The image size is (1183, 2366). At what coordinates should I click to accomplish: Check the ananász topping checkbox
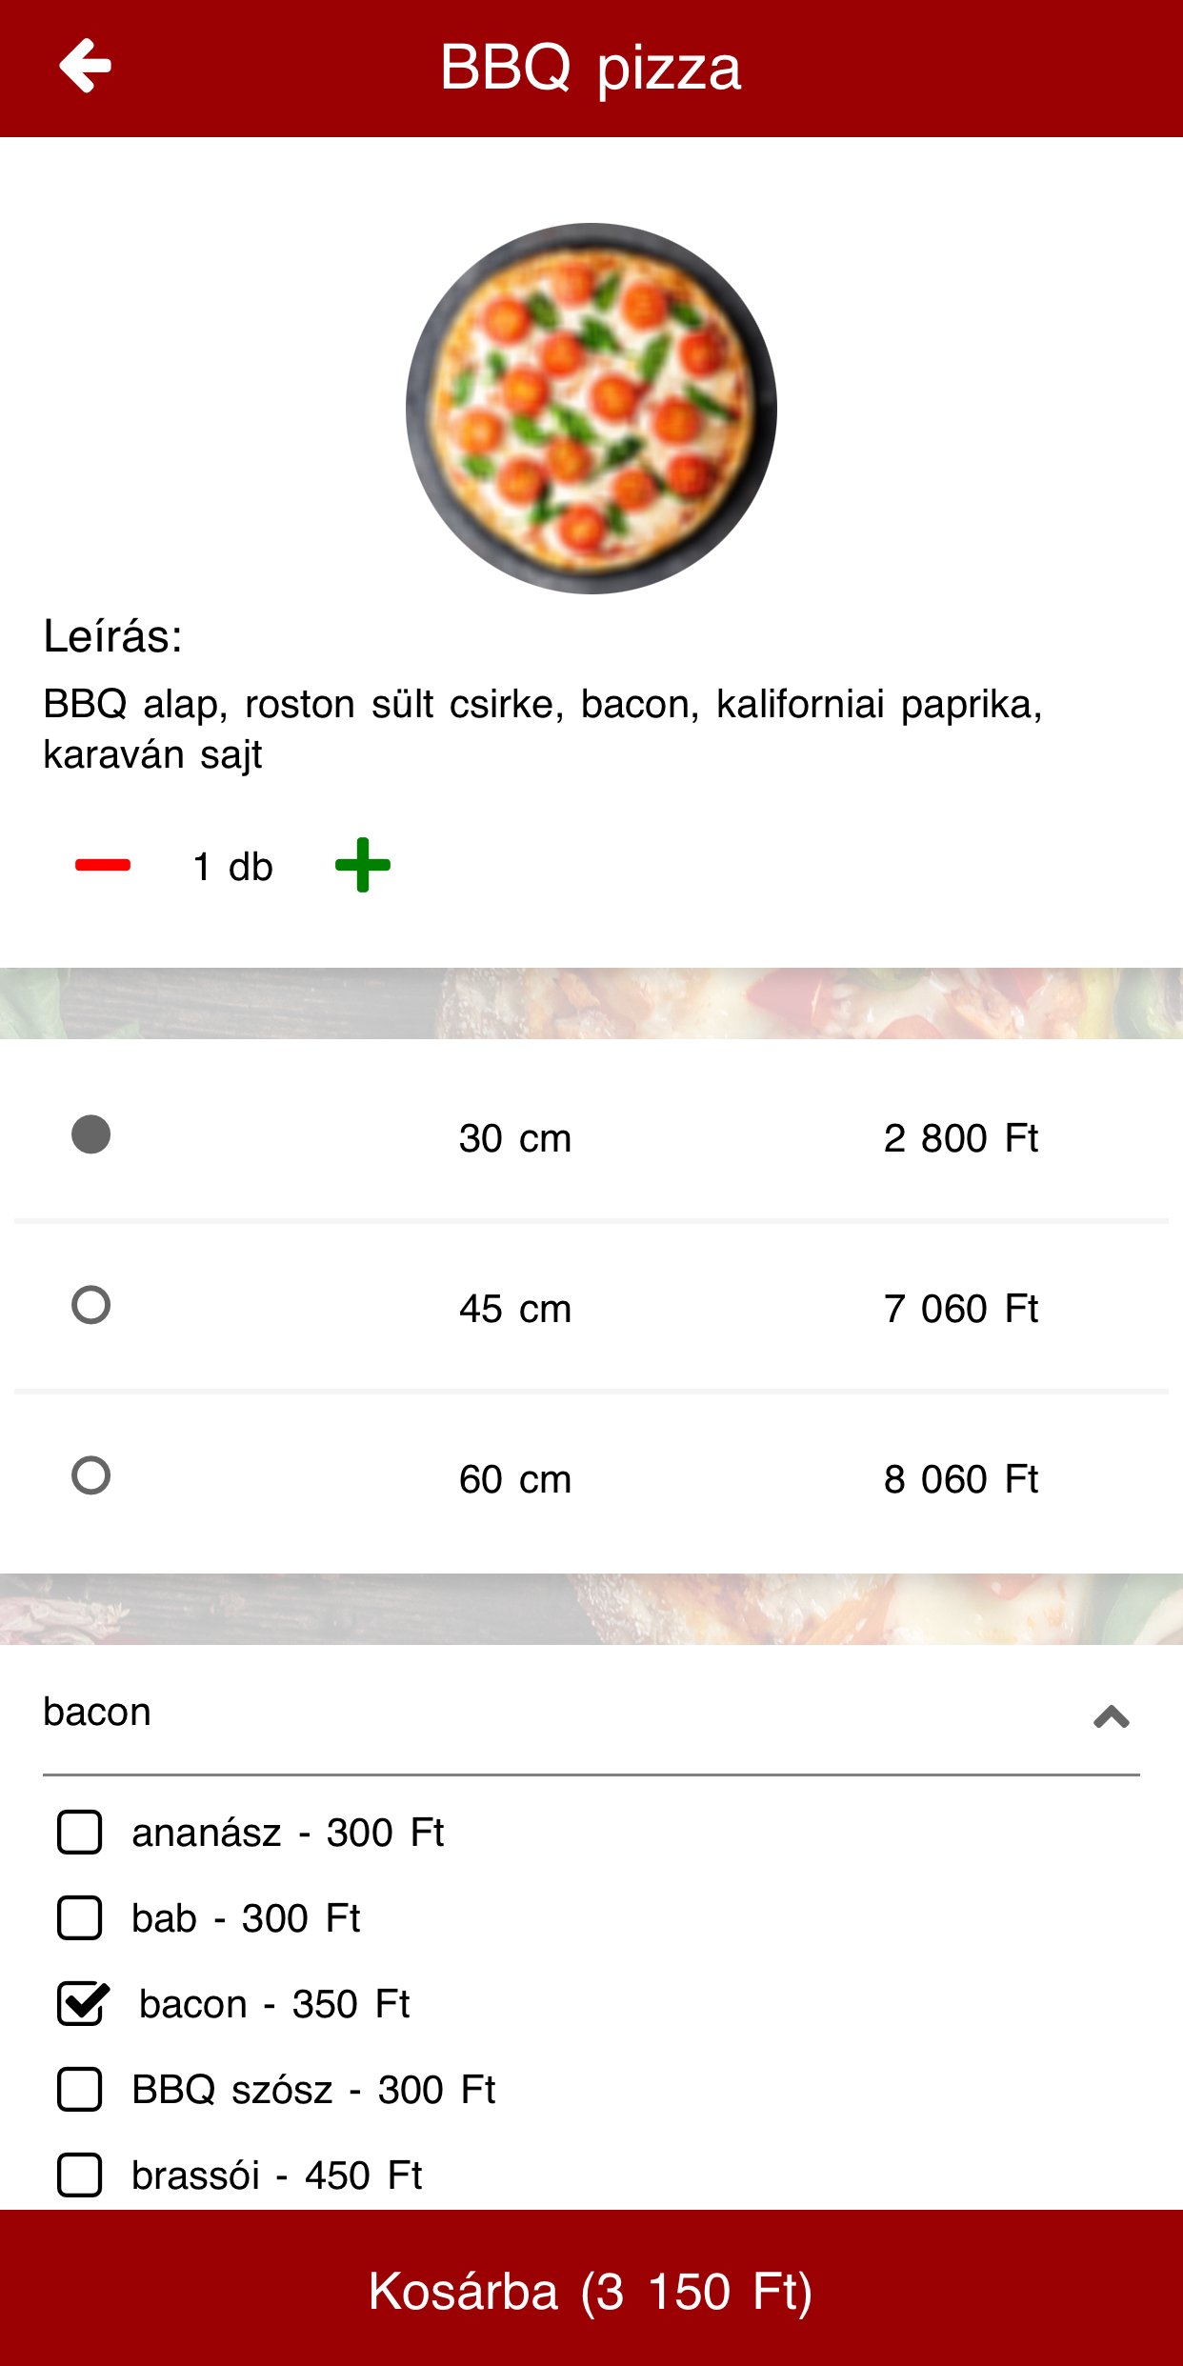pyautogui.click(x=80, y=1832)
